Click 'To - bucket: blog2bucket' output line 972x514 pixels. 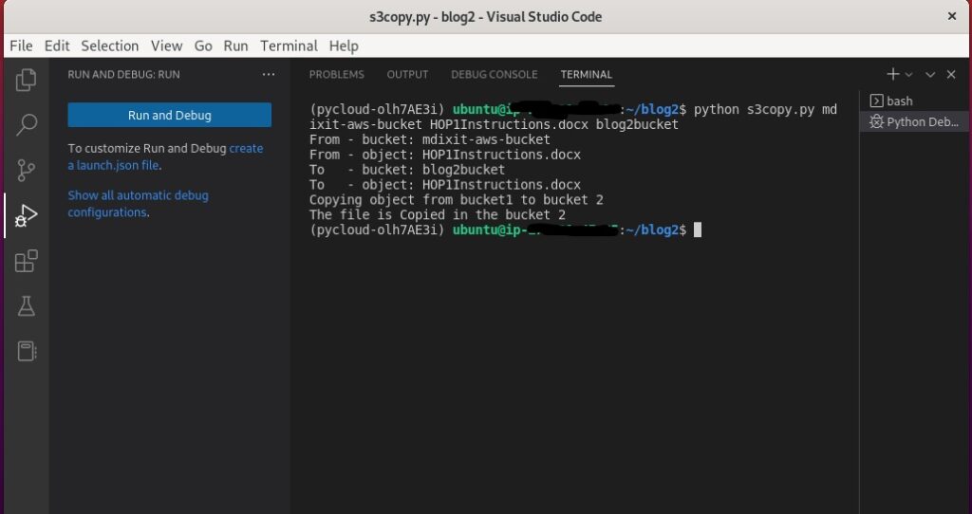[407, 169]
